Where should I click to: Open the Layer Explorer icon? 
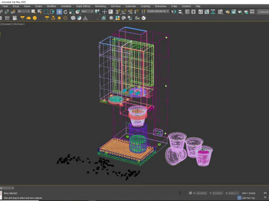[x=193, y=12]
